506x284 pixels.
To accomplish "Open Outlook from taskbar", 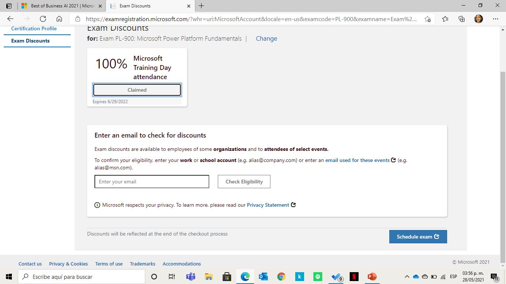I will (x=263, y=277).
